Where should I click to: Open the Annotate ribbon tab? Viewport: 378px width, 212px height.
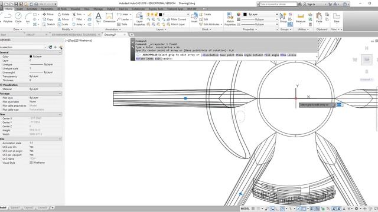[x=32, y=9]
